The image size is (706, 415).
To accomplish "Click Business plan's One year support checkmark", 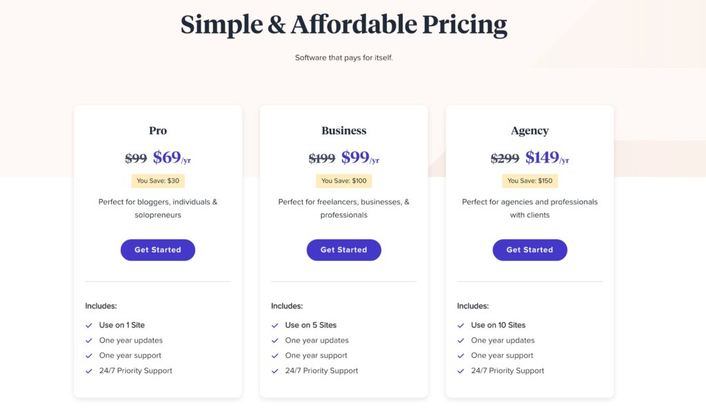I will point(274,356).
